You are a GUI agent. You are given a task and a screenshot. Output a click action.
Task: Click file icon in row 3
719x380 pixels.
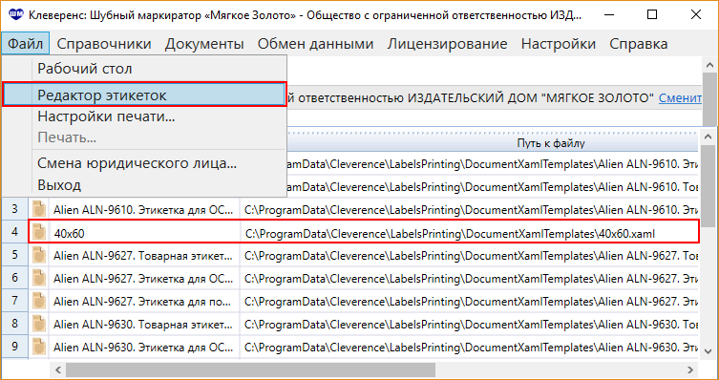39,210
